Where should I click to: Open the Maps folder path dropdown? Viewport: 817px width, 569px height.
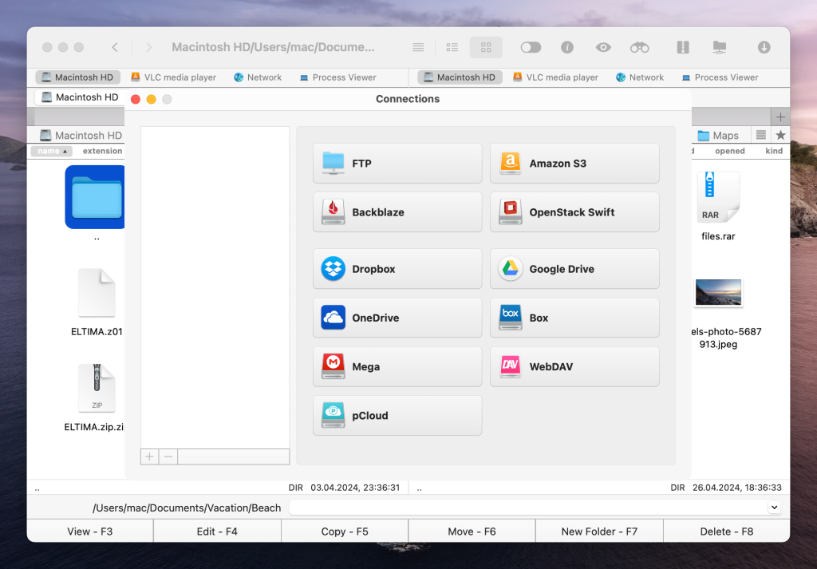pos(718,136)
